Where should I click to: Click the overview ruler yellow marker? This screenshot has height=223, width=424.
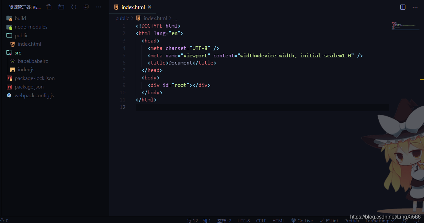click(x=422, y=79)
